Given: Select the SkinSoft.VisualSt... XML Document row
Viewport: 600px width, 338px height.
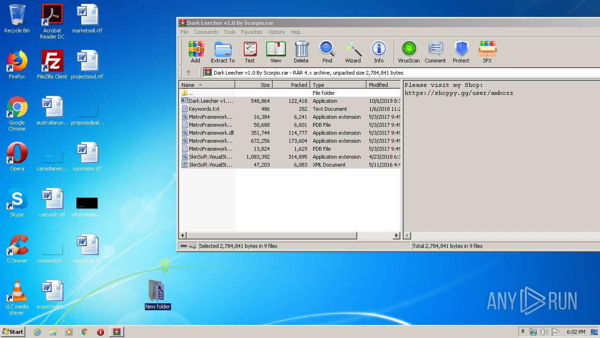Looking at the screenshot, I should click(290, 165).
